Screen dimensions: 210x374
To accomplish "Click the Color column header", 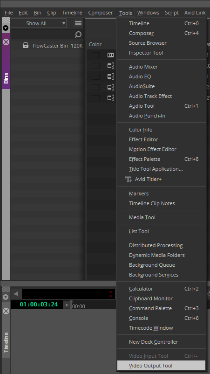I will [x=95, y=44].
